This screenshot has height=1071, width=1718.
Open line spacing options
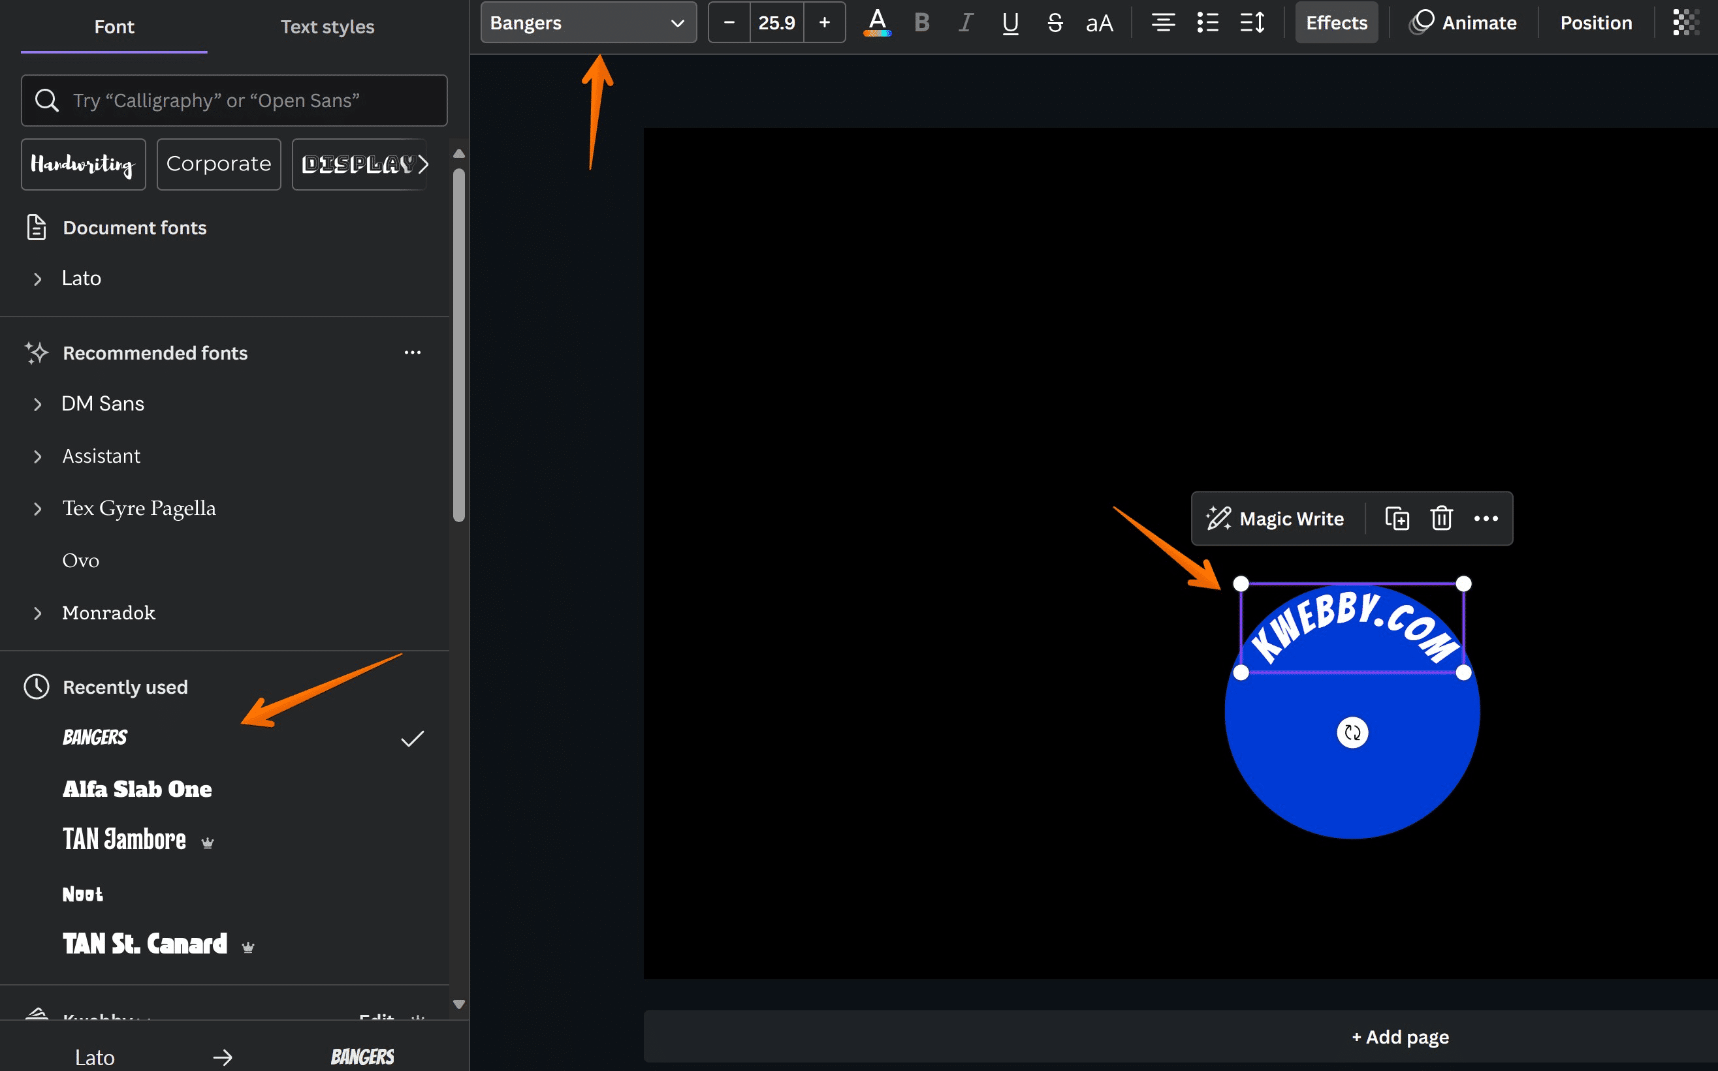pyautogui.click(x=1252, y=23)
